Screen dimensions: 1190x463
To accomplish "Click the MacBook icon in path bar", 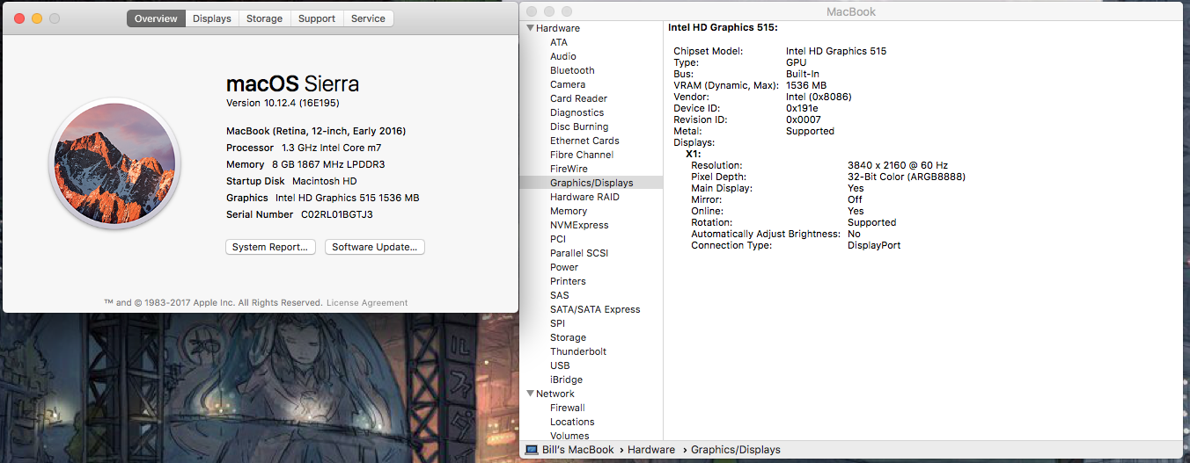I will pyautogui.click(x=531, y=450).
